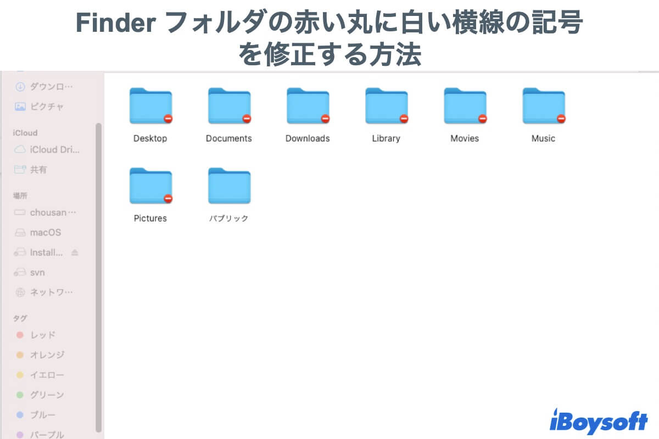The image size is (659, 439).
Task: Select the macOS volume in sidebar
Action: click(38, 233)
